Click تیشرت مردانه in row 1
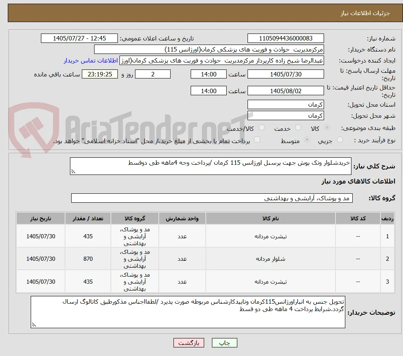 (270, 236)
